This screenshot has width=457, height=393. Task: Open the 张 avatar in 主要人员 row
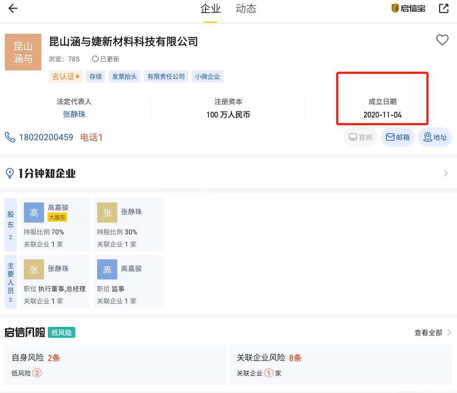pos(34,269)
